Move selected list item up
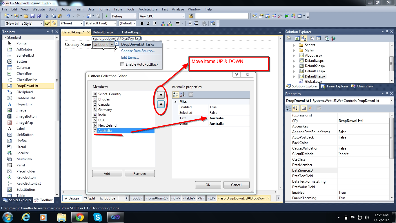Screen dimensions: 396x223 [161, 95]
